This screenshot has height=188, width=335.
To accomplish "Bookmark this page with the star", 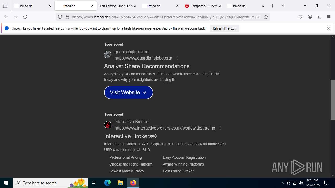I will click(x=266, y=17).
